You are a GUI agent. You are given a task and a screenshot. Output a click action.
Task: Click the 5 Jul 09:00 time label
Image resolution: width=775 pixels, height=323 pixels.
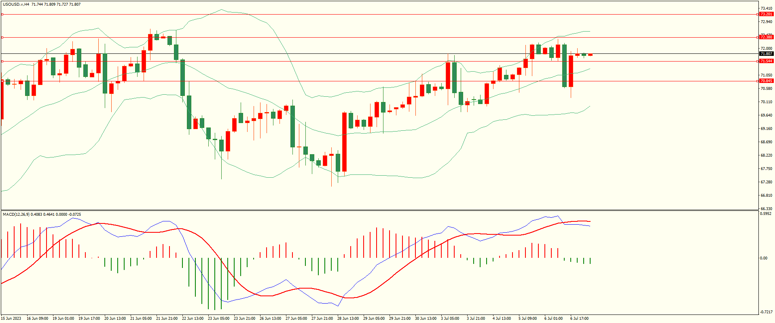pyautogui.click(x=528, y=319)
